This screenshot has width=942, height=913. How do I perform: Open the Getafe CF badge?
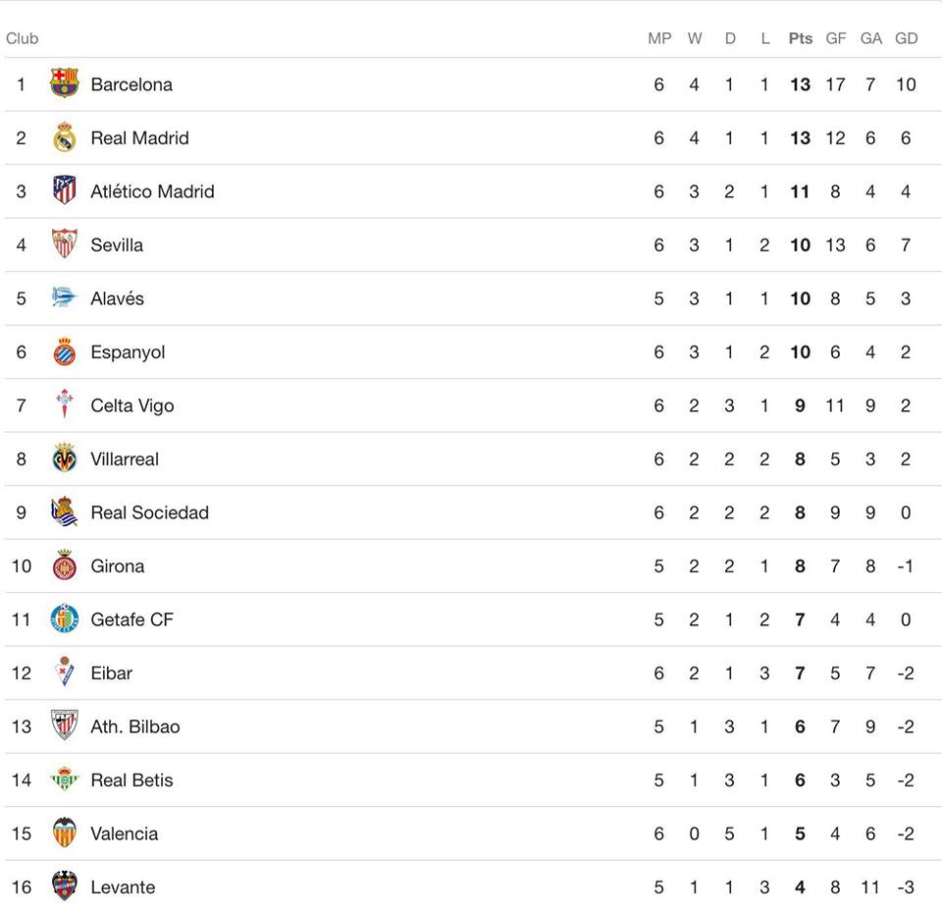click(x=65, y=618)
